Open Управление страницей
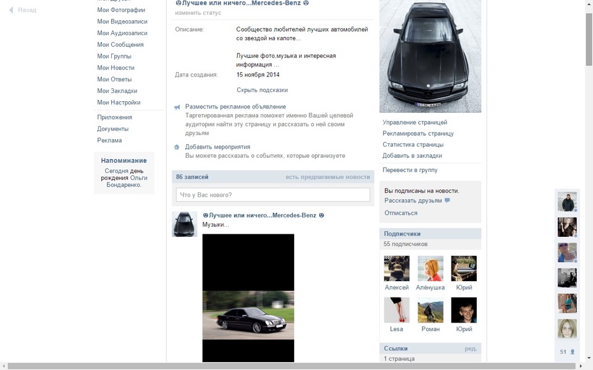 click(414, 122)
